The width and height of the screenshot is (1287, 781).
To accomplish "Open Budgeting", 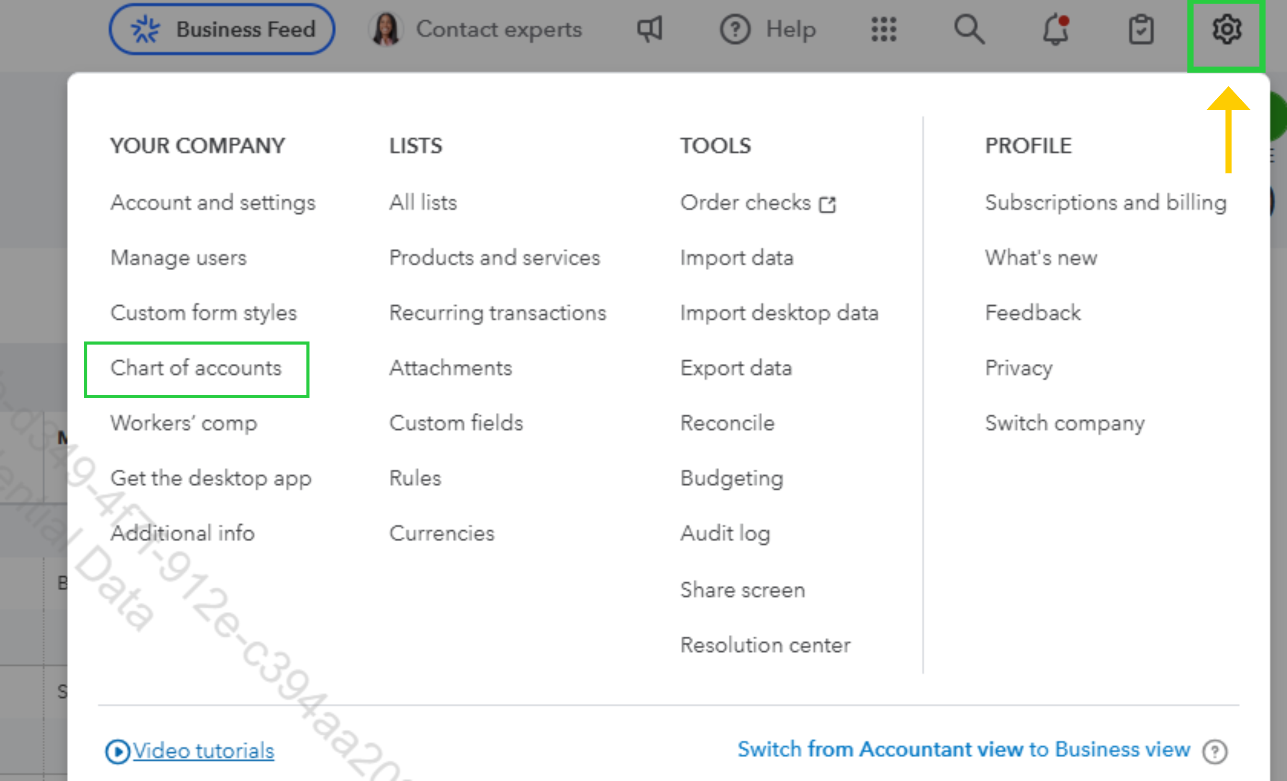I will tap(731, 478).
